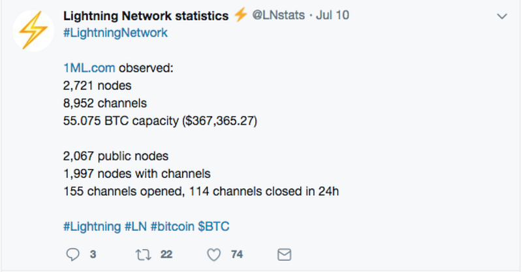Send the tweet via the envelope message icon
The image size is (522, 272).
284,254
